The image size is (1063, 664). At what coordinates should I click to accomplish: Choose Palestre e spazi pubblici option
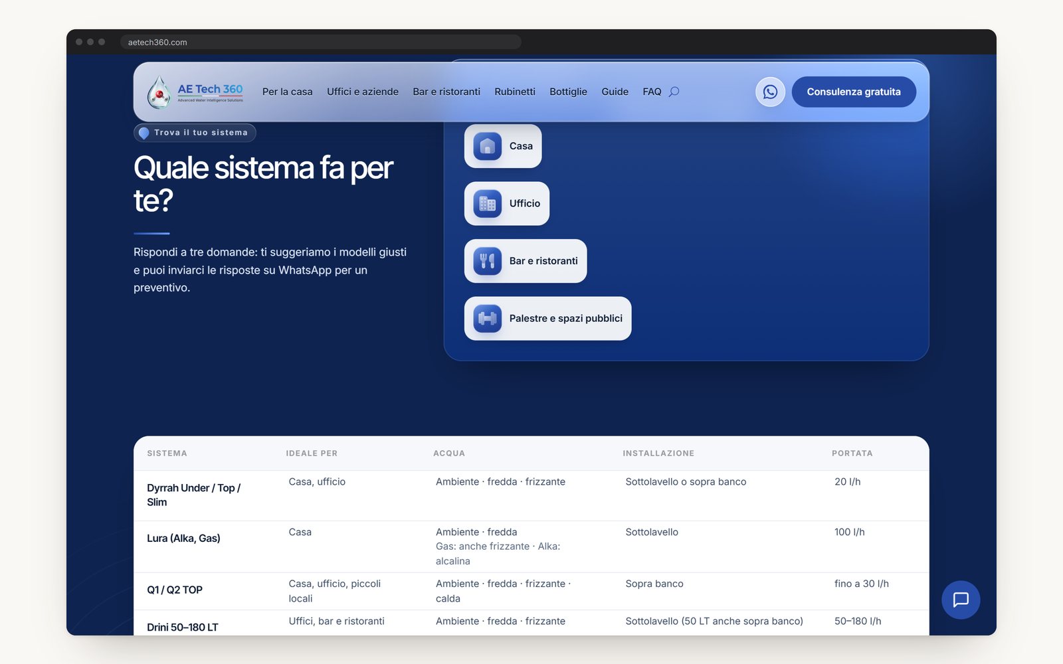pos(548,318)
